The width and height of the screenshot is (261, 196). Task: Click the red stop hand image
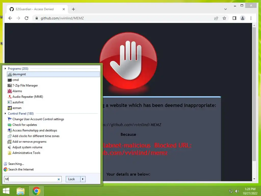click(128, 61)
